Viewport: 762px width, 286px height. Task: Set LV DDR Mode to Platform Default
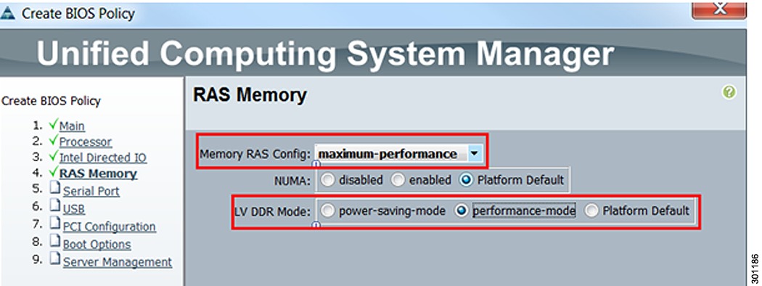click(591, 211)
